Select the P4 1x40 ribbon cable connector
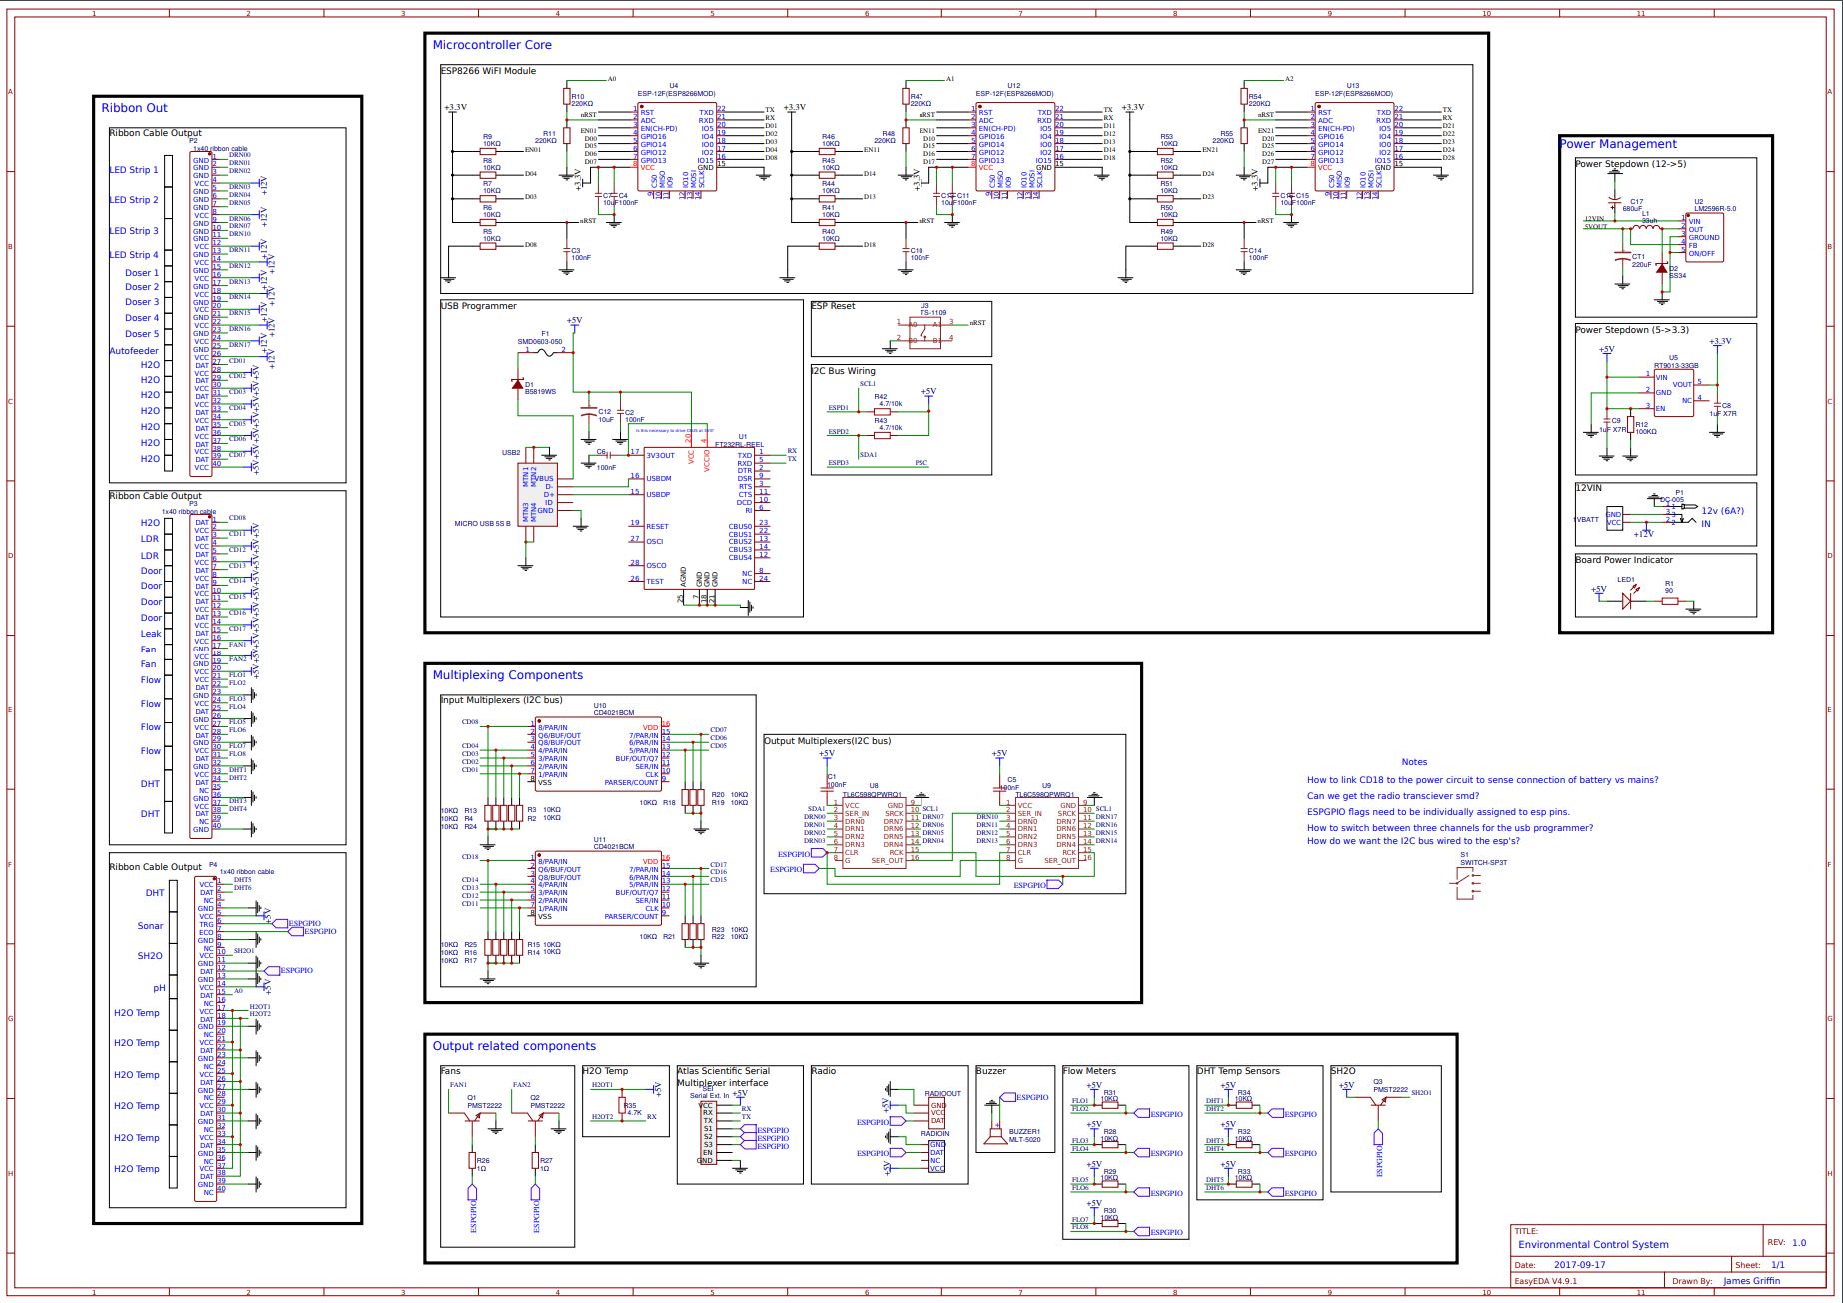The height and width of the screenshot is (1303, 1843). point(206,1038)
